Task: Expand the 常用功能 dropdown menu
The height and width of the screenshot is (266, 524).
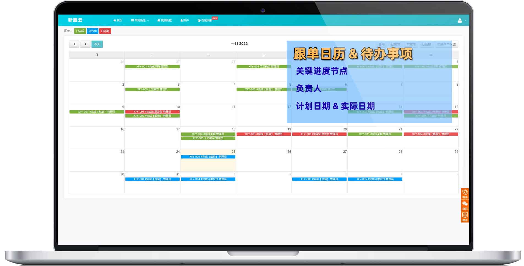Action: (x=140, y=20)
